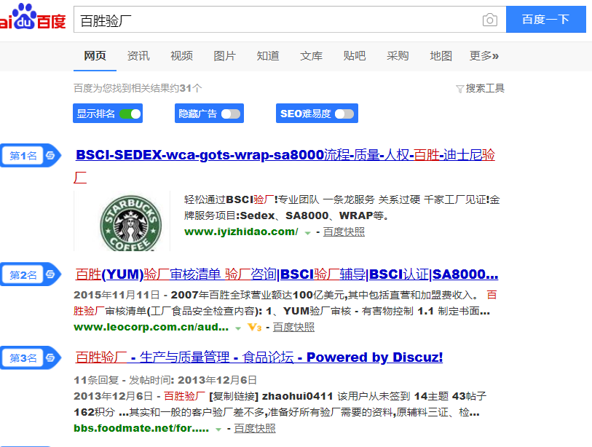592x447 pixels.
Task: Open the 地图 tab
Action: [x=441, y=56]
